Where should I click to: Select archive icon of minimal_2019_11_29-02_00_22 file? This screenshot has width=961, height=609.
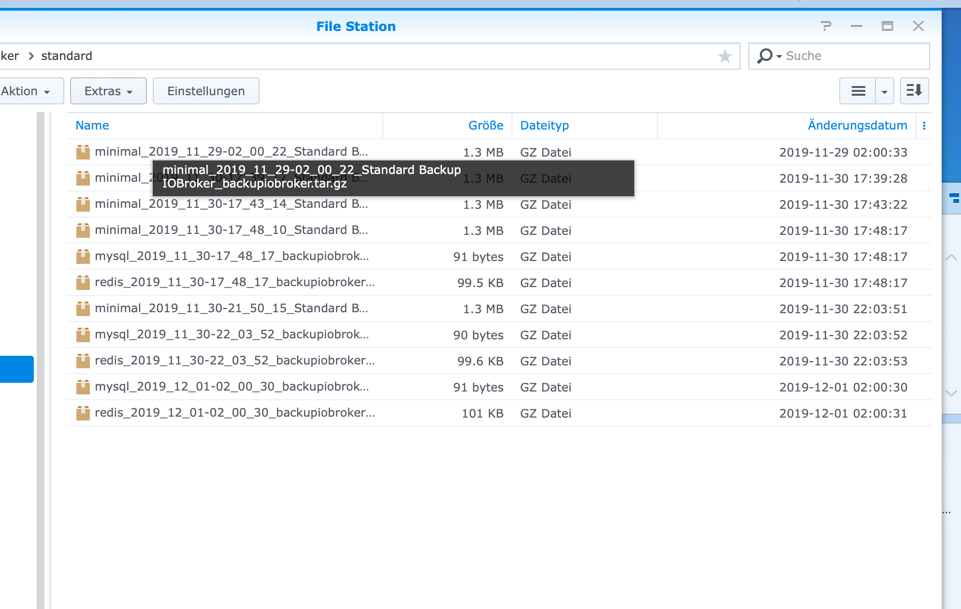pyautogui.click(x=83, y=152)
